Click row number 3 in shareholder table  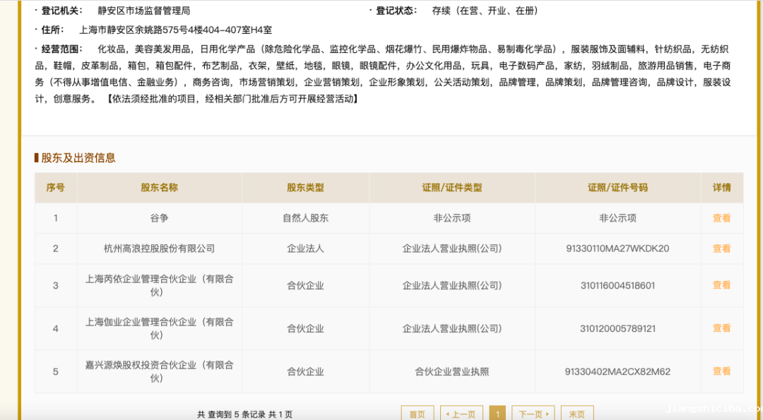click(56, 285)
